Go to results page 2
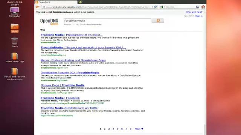The height and width of the screenshot is (135, 241). point(105,129)
